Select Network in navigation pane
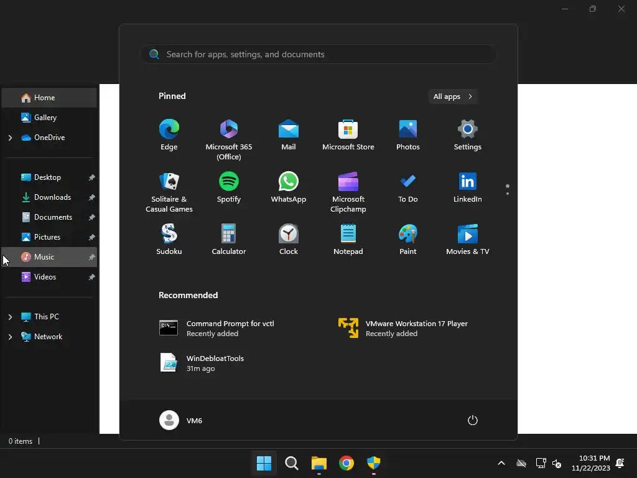Viewport: 637px width, 478px height. [42, 337]
